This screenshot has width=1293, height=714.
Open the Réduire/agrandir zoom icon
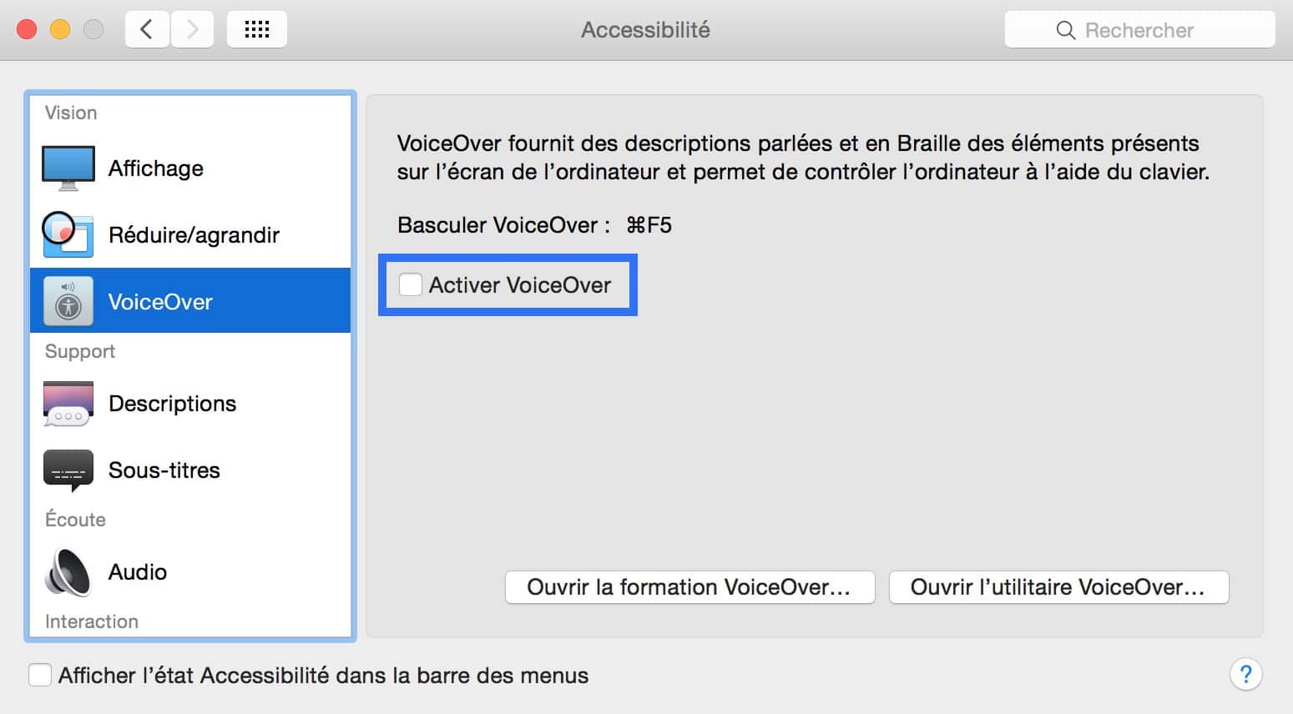tap(67, 234)
